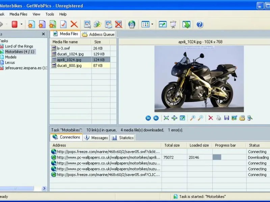The height and width of the screenshot is (202, 270).
Task: Select the Lord of the Rings task
Action: click(x=19, y=46)
